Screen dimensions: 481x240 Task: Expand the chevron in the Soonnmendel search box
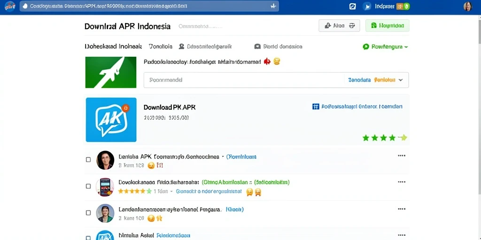(x=401, y=80)
